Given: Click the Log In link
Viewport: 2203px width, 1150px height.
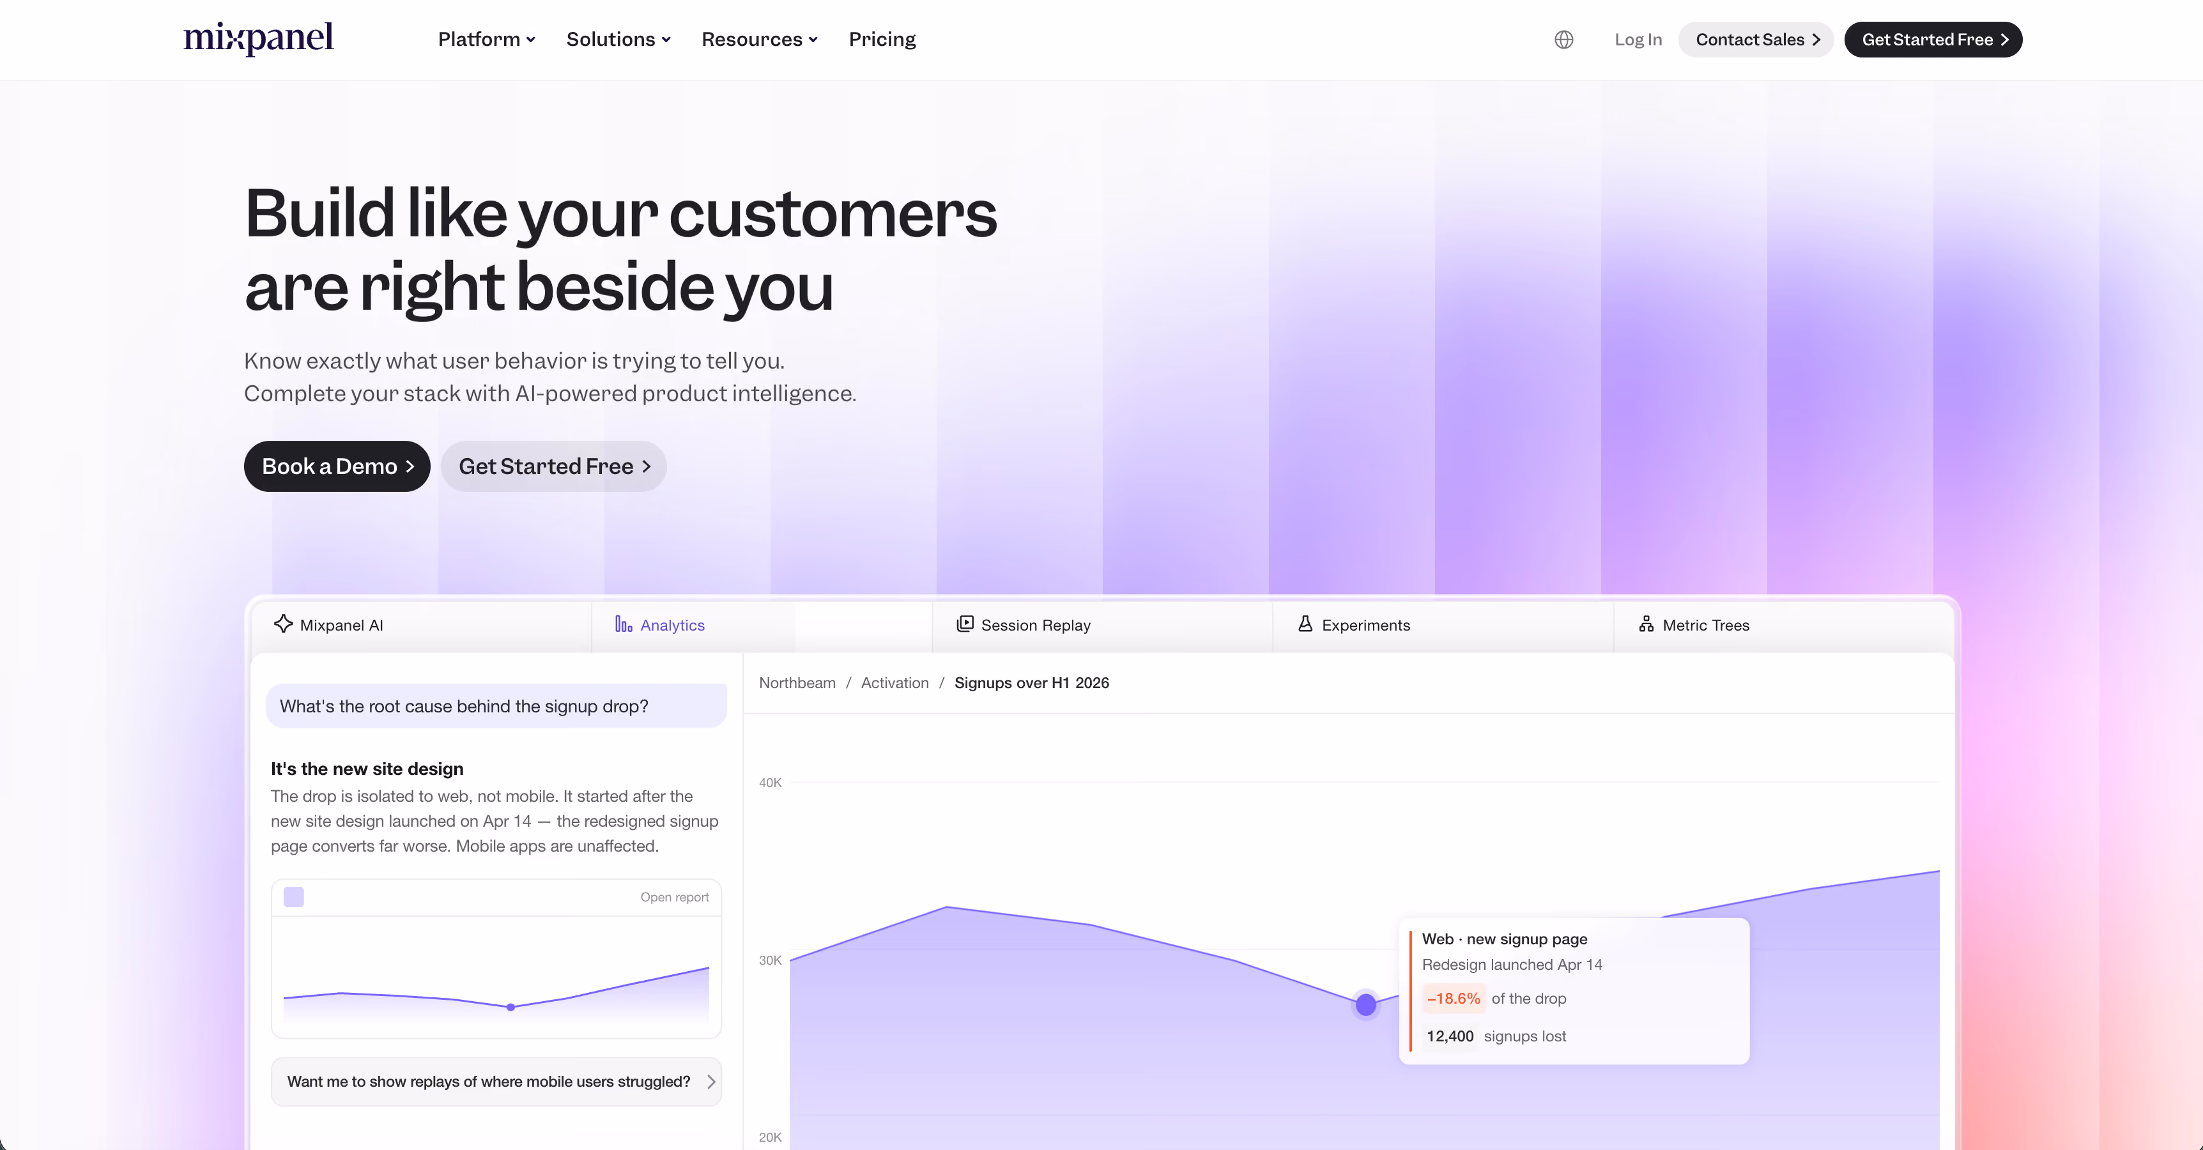Looking at the screenshot, I should point(1638,40).
